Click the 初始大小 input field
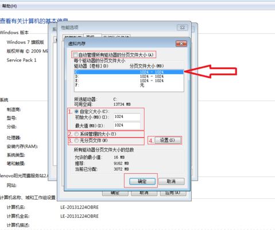Image resolution: width=275 pixels, height=230 pixels. click(127, 117)
